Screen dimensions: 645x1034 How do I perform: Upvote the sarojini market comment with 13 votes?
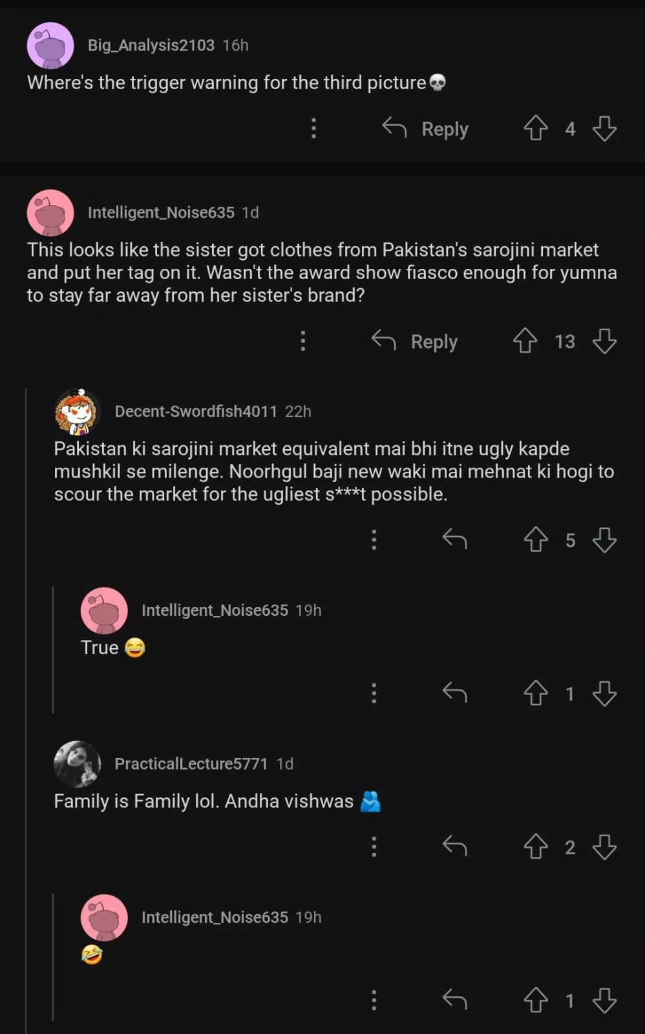coord(525,341)
